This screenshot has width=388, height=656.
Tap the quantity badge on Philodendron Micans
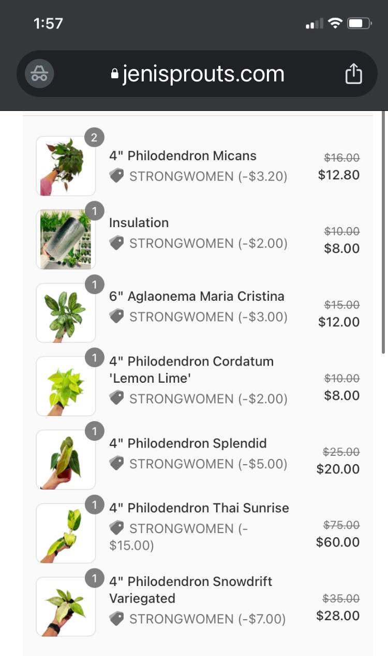tap(94, 137)
